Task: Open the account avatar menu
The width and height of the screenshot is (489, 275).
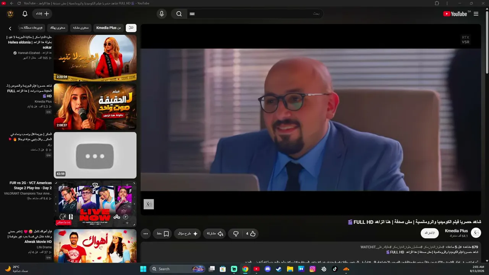Action: pos(10,14)
